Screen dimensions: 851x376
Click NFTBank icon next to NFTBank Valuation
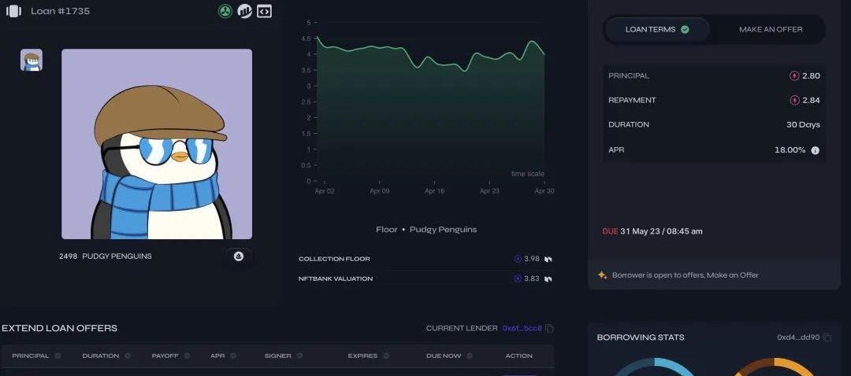point(548,278)
